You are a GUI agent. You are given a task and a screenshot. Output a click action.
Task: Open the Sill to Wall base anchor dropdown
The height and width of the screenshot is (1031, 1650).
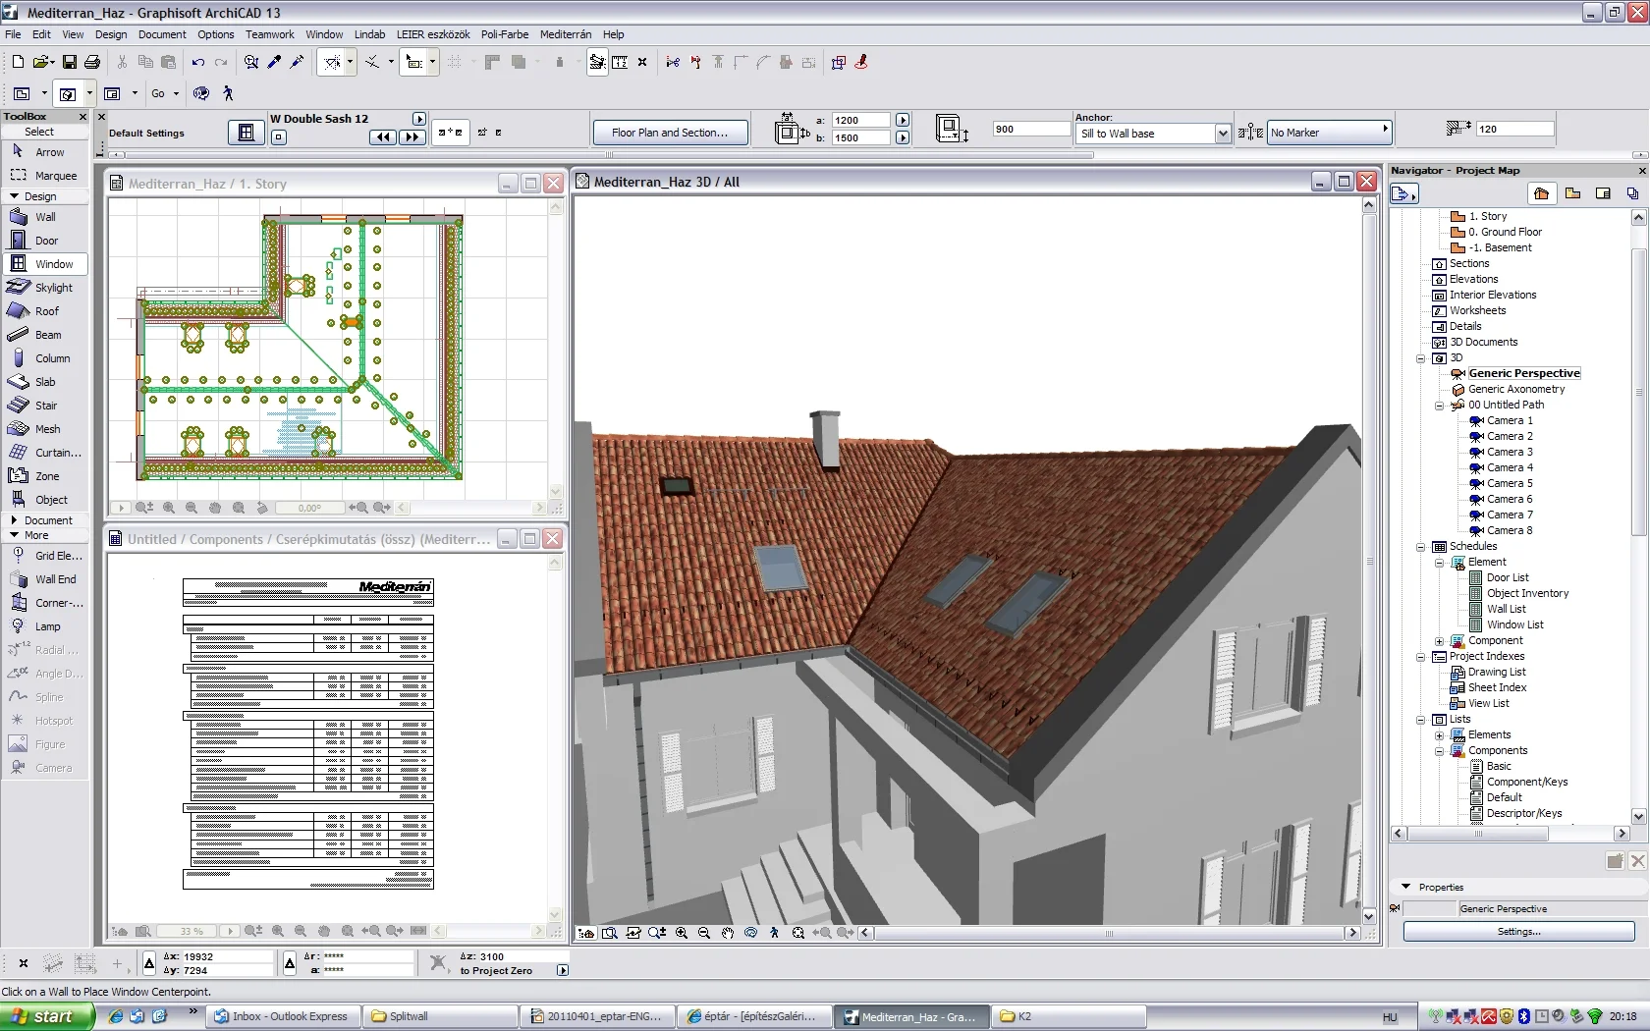[x=1223, y=134]
